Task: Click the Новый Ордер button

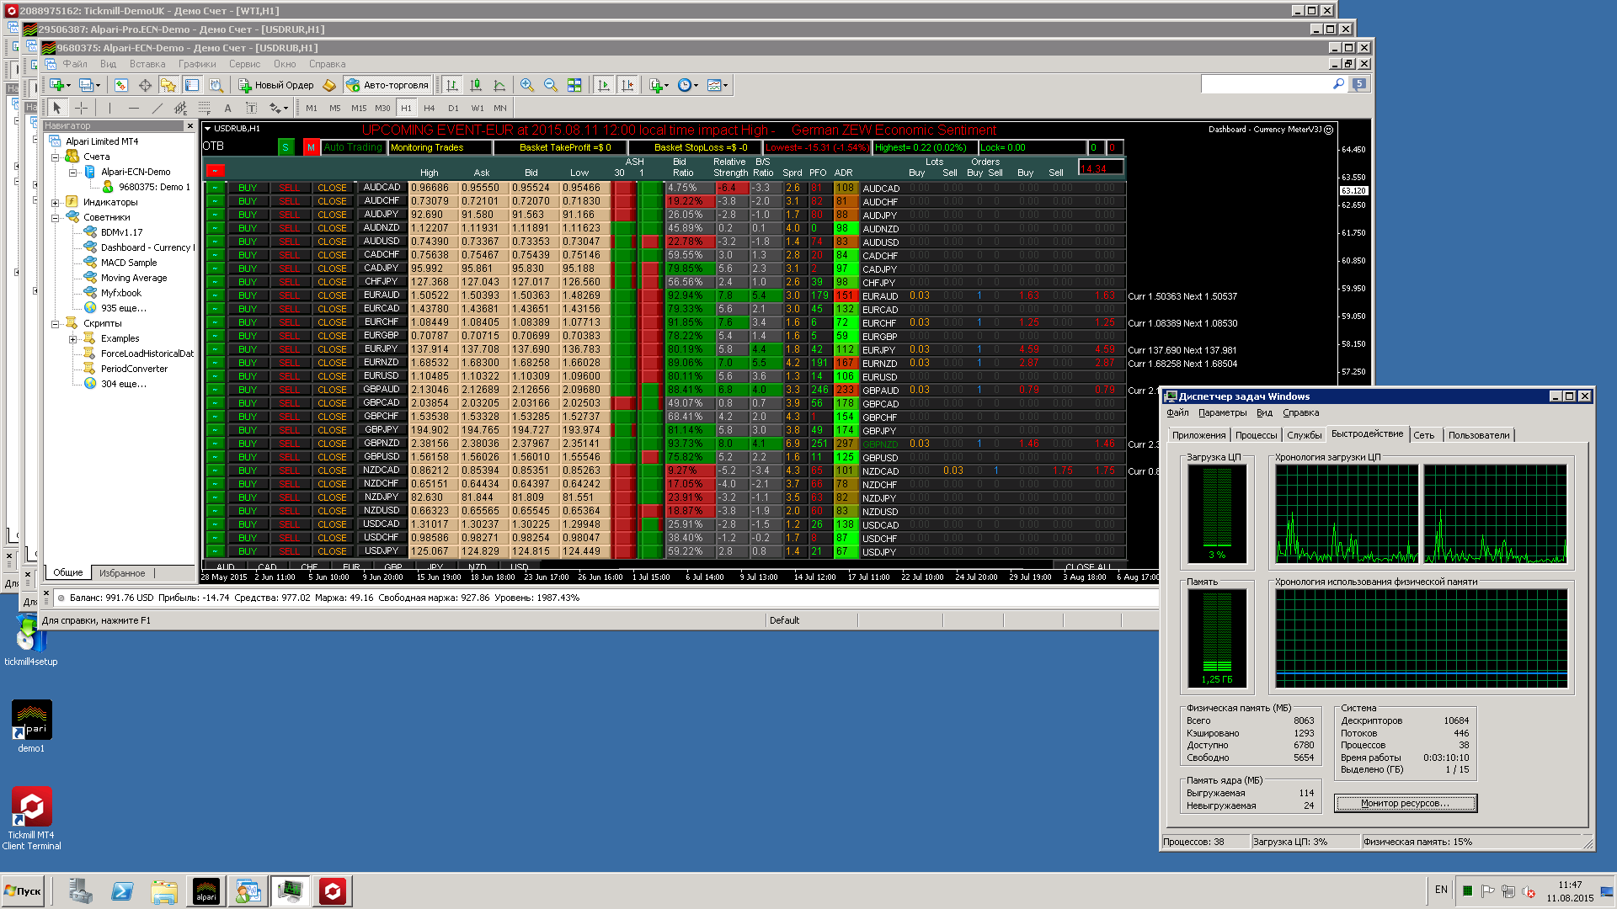Action: 276,85
